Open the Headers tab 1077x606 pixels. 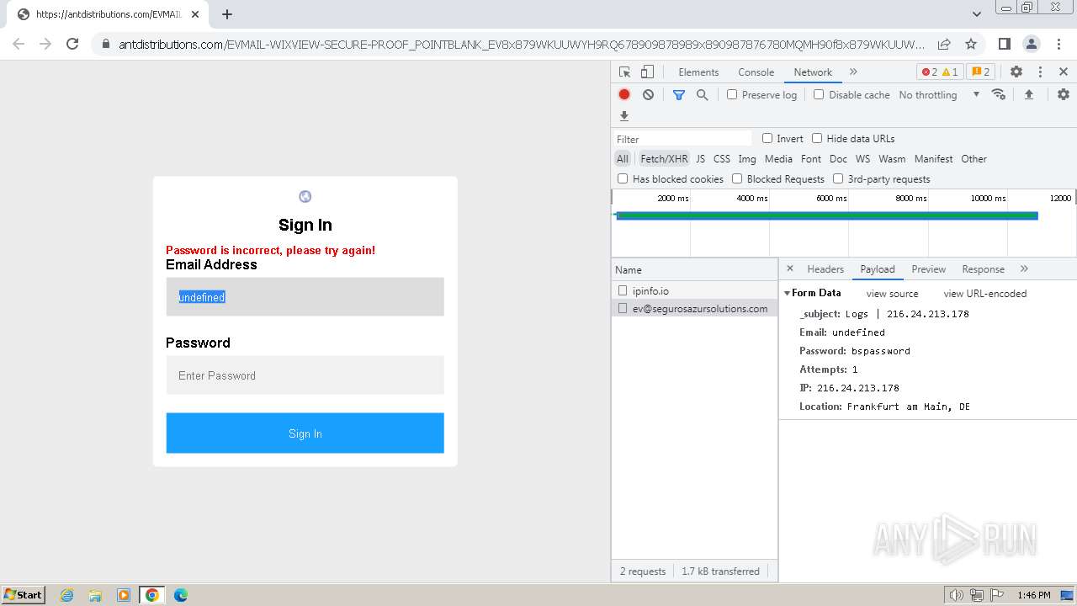(825, 268)
